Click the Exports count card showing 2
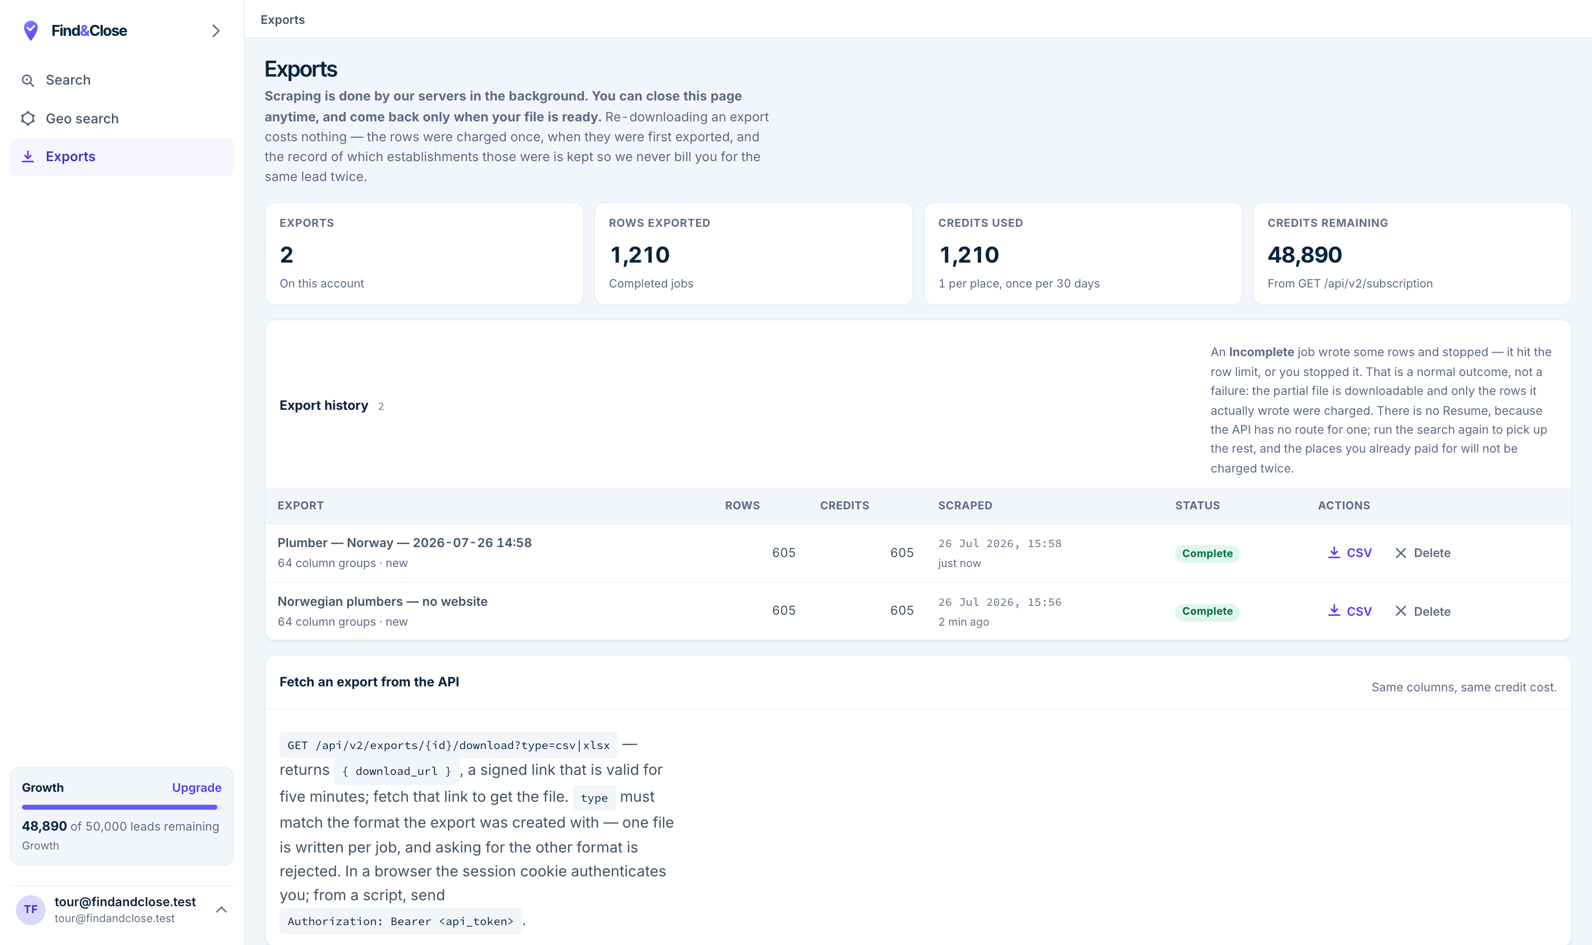1592x945 pixels. [424, 254]
